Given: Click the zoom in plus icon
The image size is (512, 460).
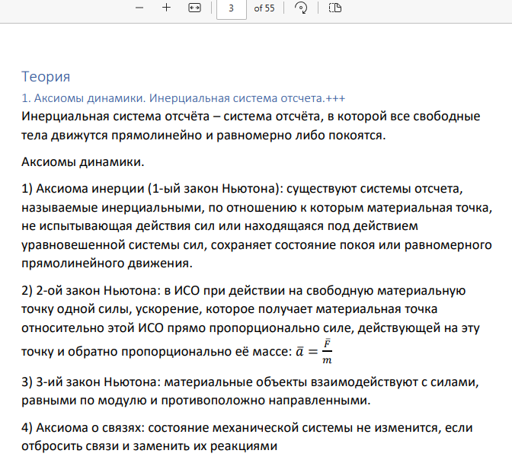Looking at the screenshot, I should click(x=166, y=8).
